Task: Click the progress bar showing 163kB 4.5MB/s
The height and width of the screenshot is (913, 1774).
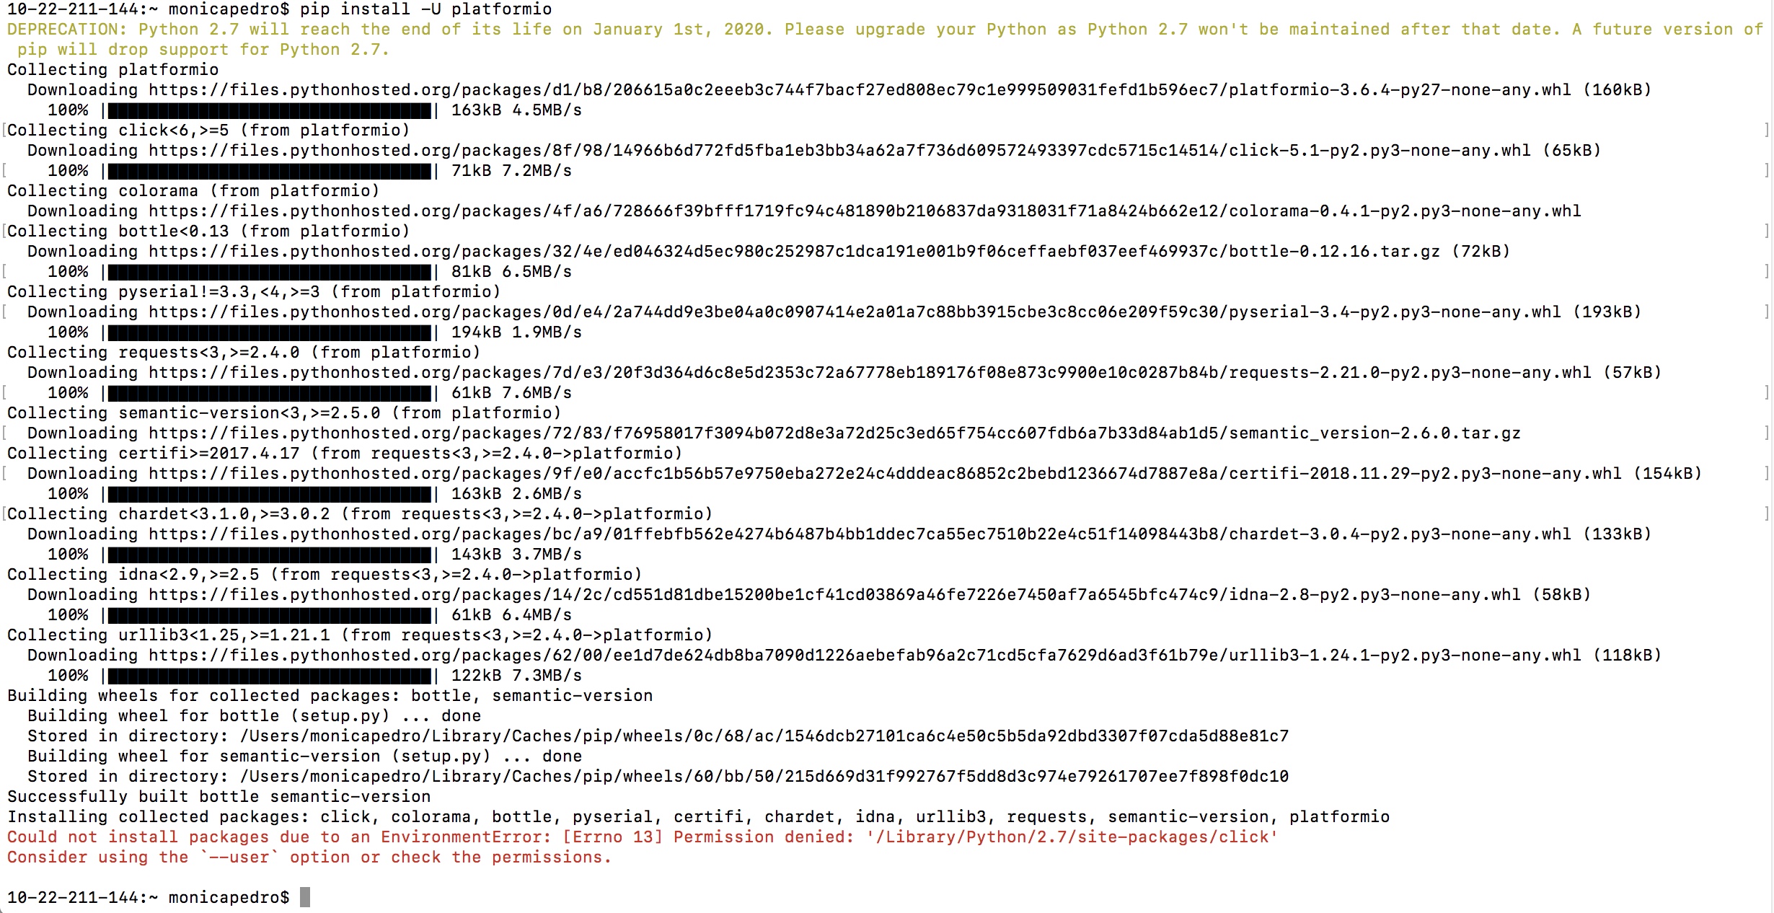Action: tap(270, 110)
